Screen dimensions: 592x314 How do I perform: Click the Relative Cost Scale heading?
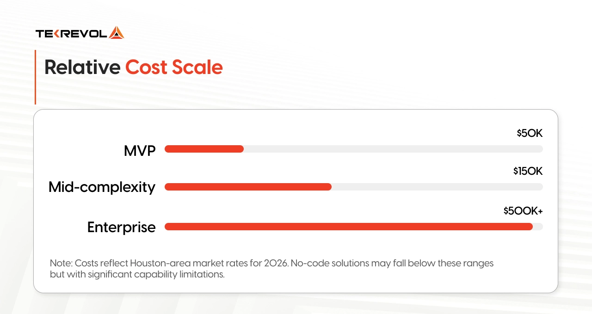click(x=134, y=68)
